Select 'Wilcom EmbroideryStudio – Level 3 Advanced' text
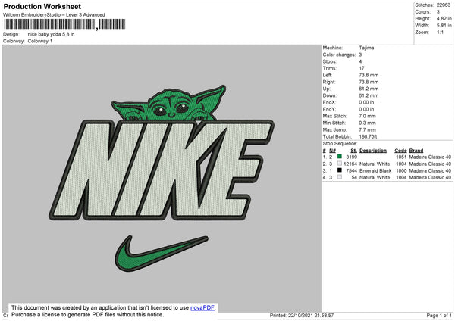The width and height of the screenshot is (455, 321). [54, 15]
